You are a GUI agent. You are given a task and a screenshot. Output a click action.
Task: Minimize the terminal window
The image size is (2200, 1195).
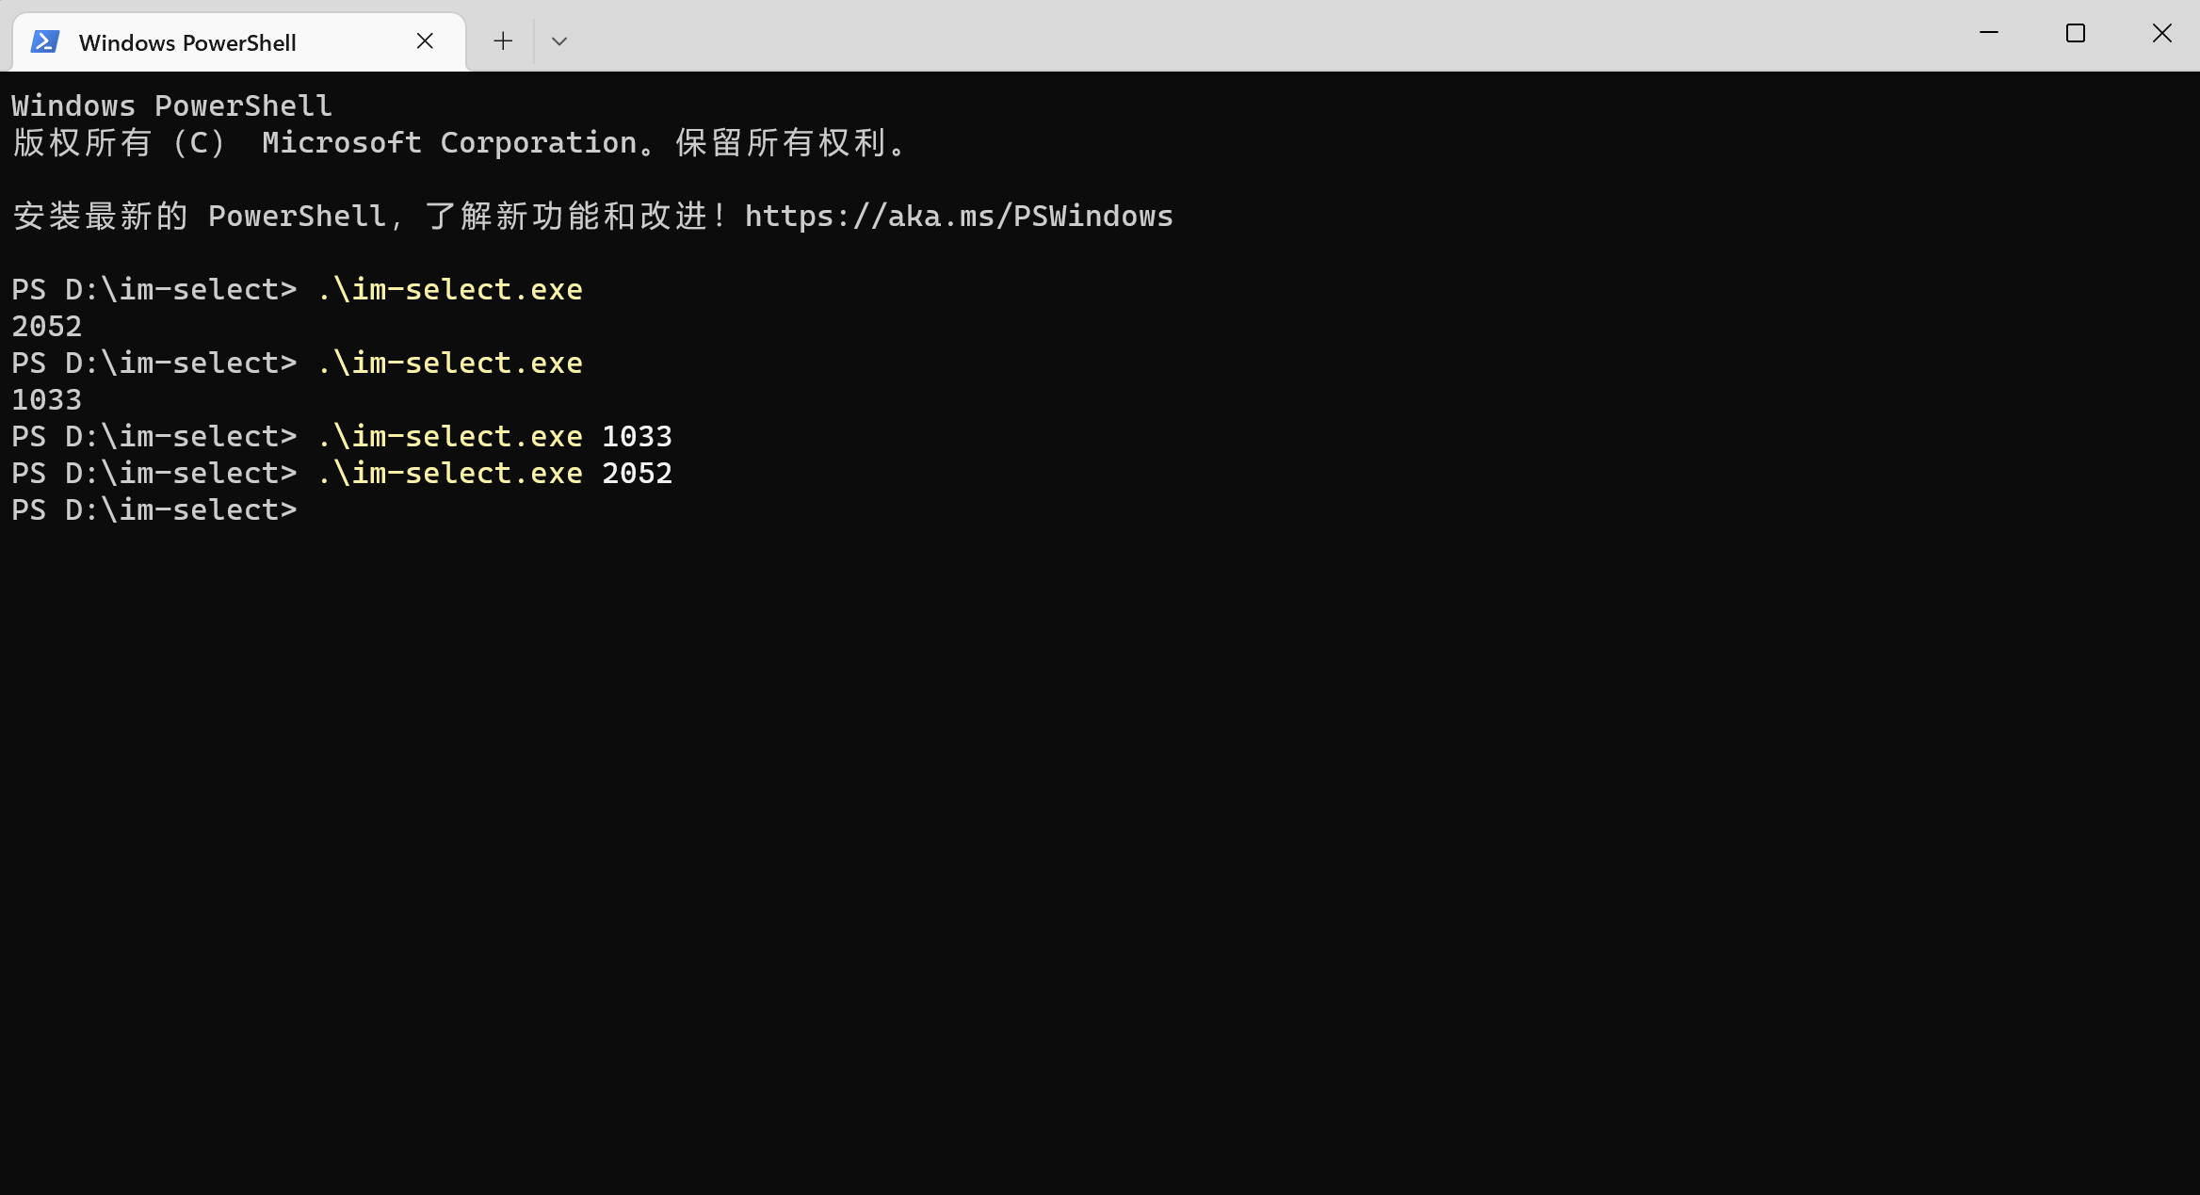point(1988,34)
